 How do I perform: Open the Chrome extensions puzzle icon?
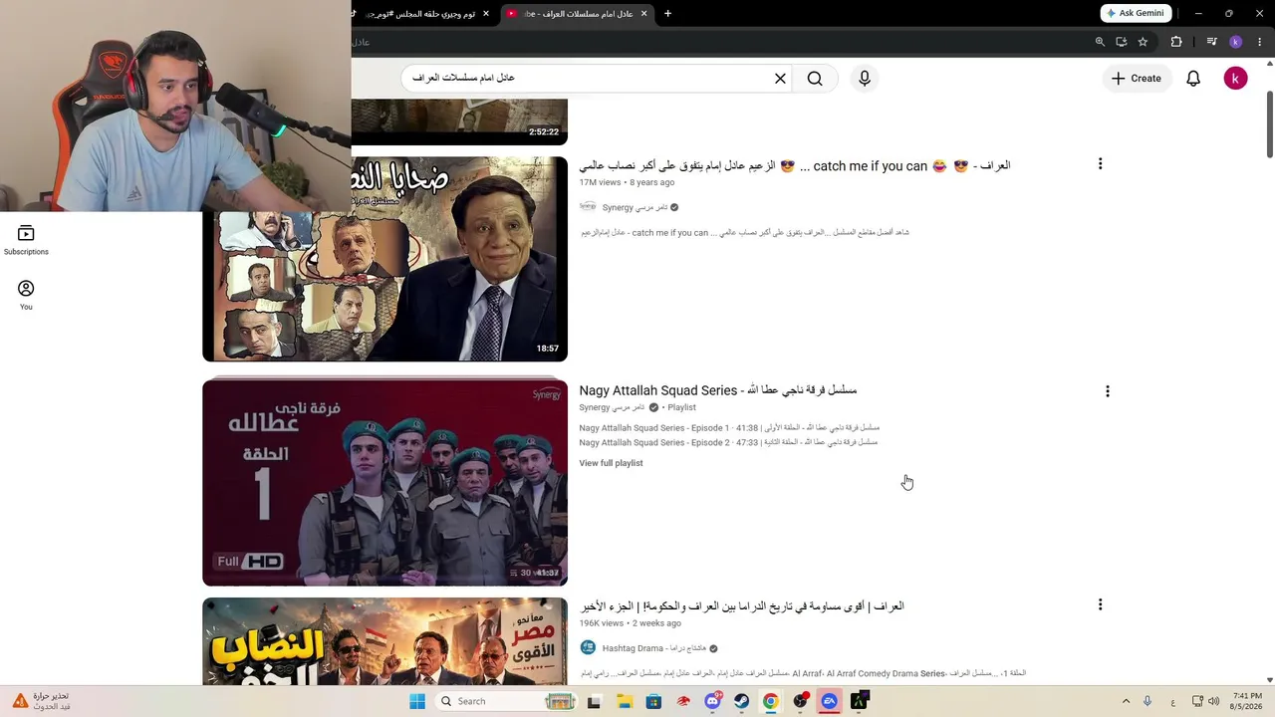1176,42
